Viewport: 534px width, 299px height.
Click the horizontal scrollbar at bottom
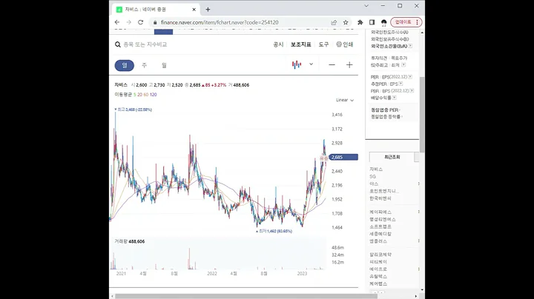click(245, 296)
